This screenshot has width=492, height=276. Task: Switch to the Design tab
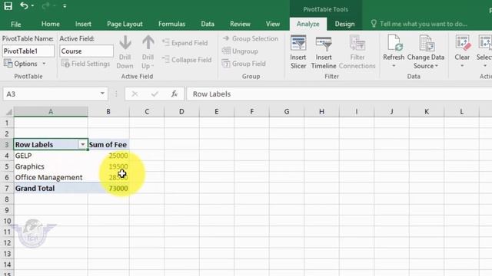pos(344,24)
